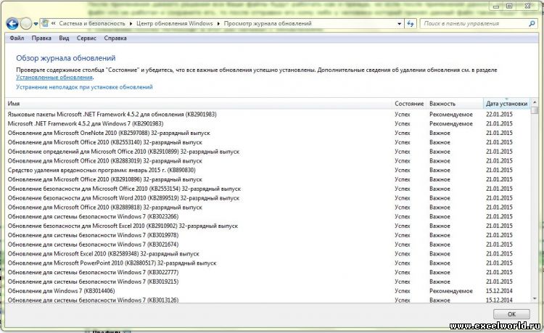Sort by 'Дата установки' column header
The height and width of the screenshot is (333, 544).
point(506,103)
